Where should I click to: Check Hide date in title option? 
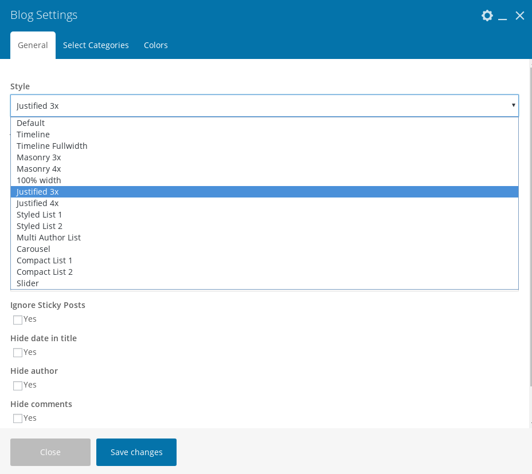[x=18, y=353]
